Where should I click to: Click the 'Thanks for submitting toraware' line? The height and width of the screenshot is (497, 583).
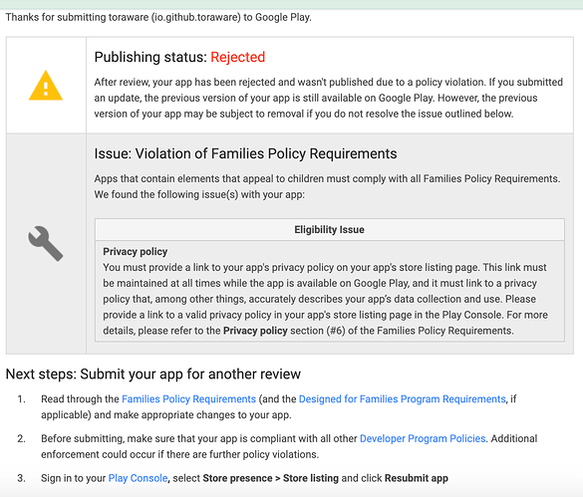pos(158,18)
